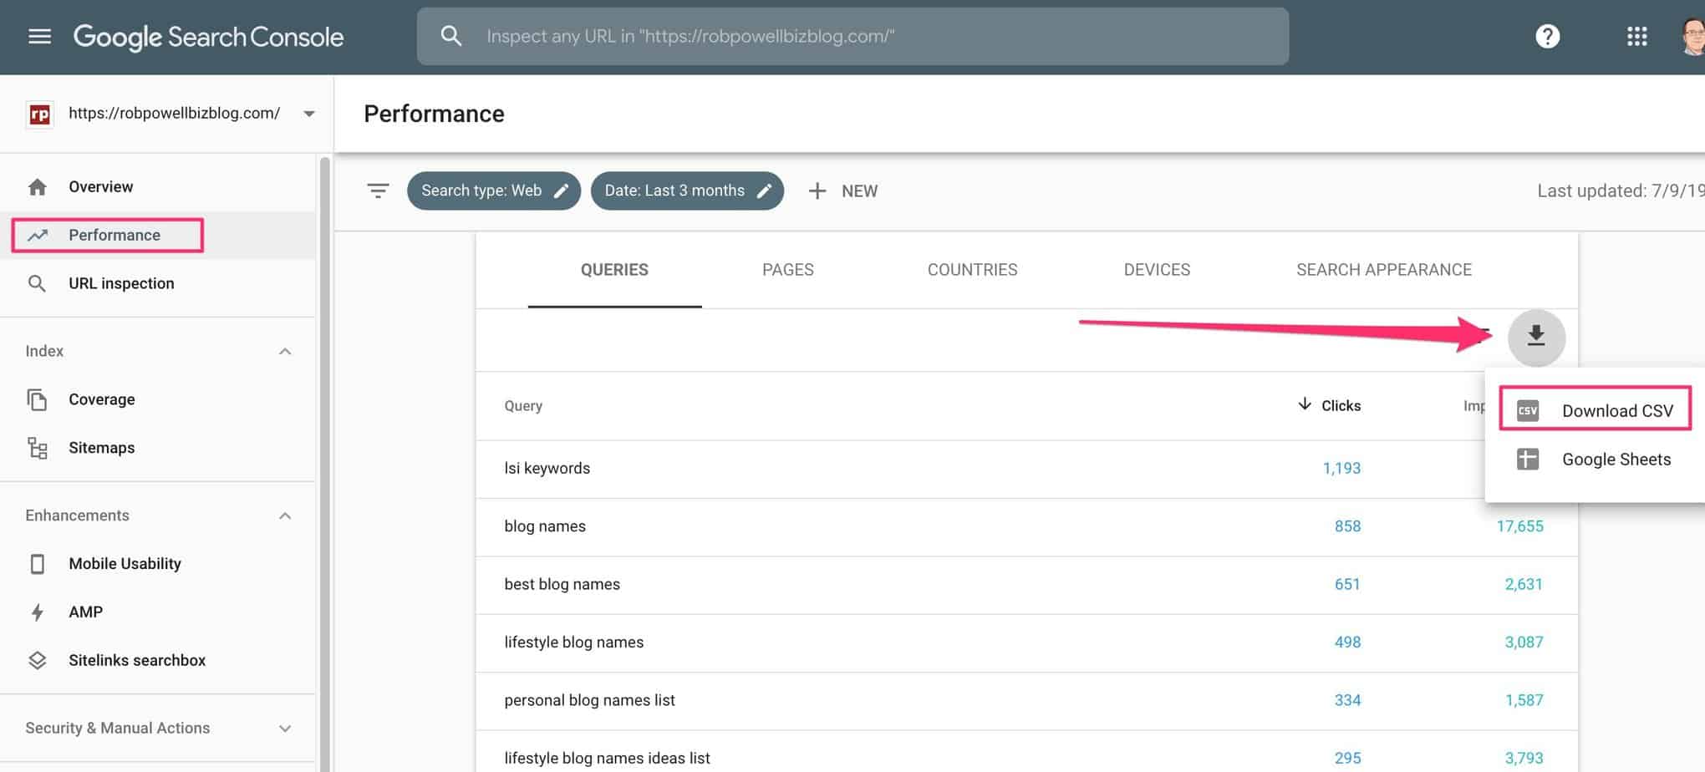Switch to the COUNTRIES tab
The width and height of the screenshot is (1705, 772).
[972, 269]
